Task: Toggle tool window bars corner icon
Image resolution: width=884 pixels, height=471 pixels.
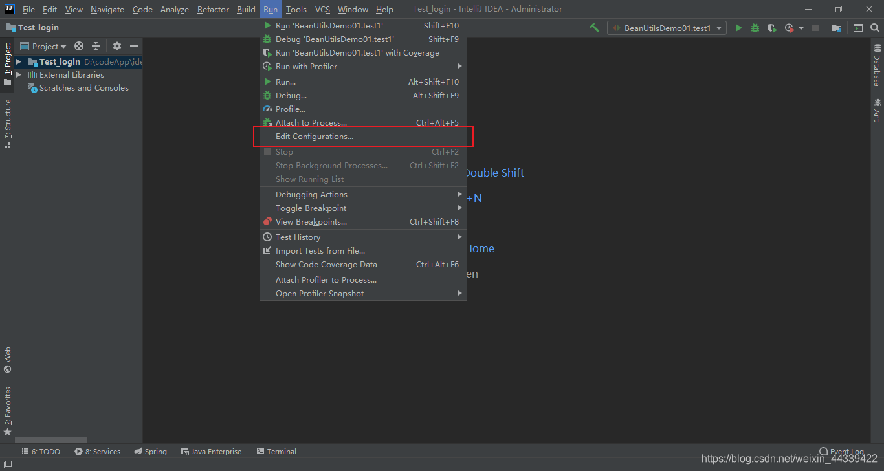Action: (7, 465)
